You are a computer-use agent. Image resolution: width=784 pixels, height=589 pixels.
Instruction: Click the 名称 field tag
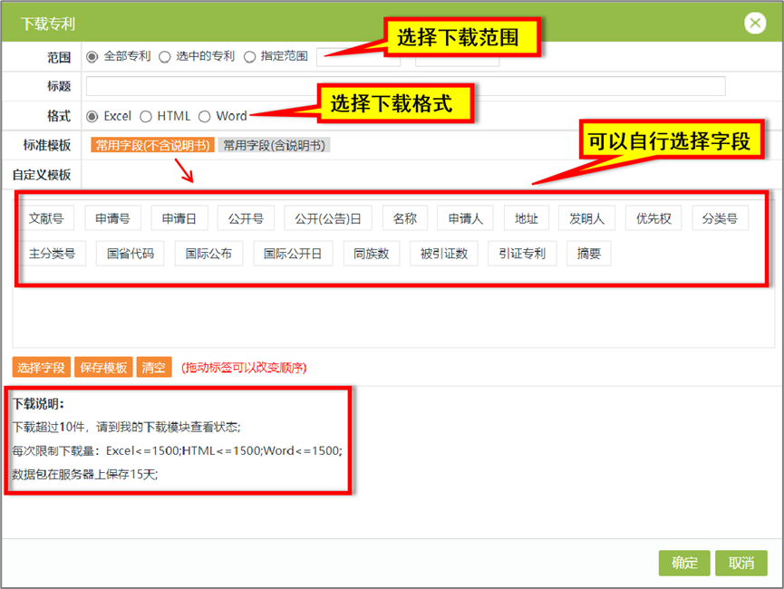point(404,218)
